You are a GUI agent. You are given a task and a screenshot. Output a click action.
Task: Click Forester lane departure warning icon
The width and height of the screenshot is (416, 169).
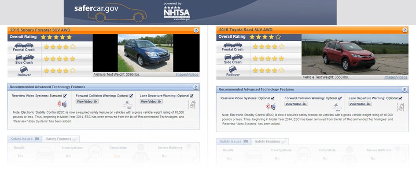click(x=192, y=104)
